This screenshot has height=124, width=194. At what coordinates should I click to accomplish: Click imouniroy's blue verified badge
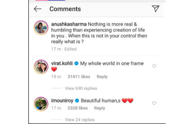[x=77, y=101]
